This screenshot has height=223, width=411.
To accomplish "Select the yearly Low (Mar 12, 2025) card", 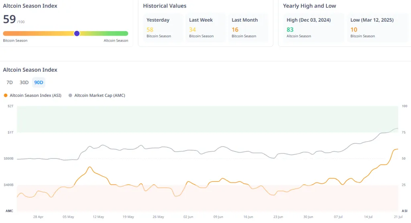I will pos(377,28).
